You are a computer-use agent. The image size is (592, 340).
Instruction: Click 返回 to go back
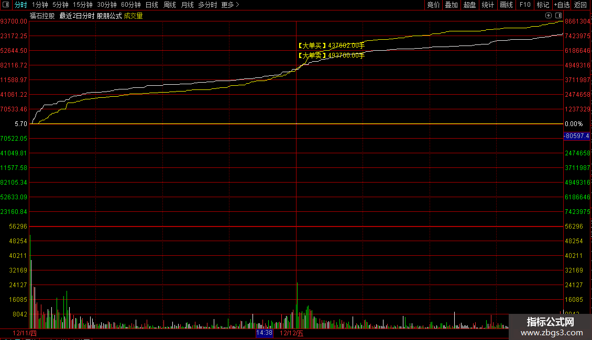coord(580,5)
